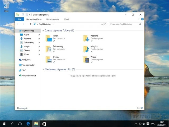Open the Plik menu tab
Screen dimensions: 169x127
tap(20, 19)
